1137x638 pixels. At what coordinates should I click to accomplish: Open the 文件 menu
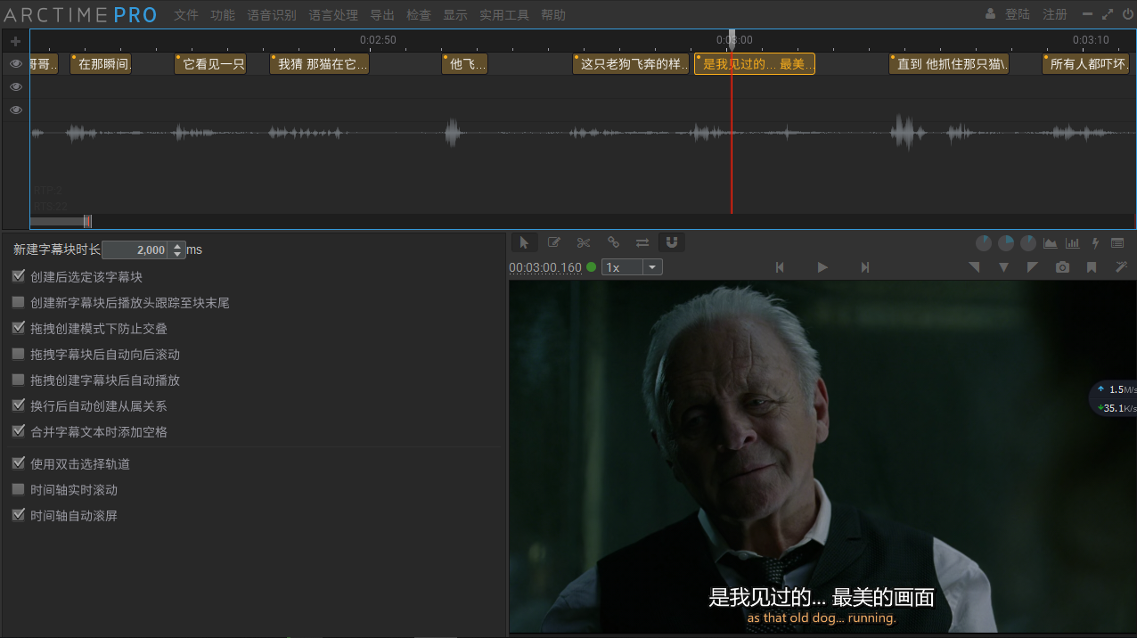pyautogui.click(x=186, y=15)
